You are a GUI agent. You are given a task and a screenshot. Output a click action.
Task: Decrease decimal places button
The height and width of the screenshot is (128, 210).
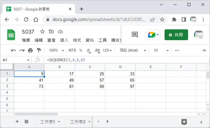(88, 51)
